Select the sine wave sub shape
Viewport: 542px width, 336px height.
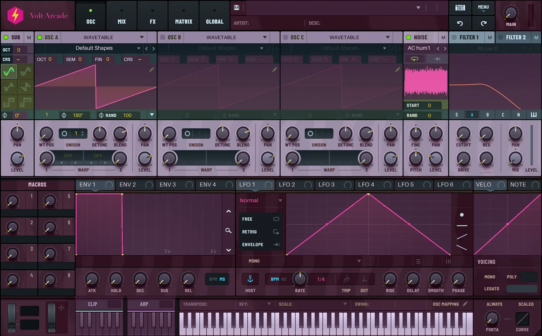[x=9, y=72]
